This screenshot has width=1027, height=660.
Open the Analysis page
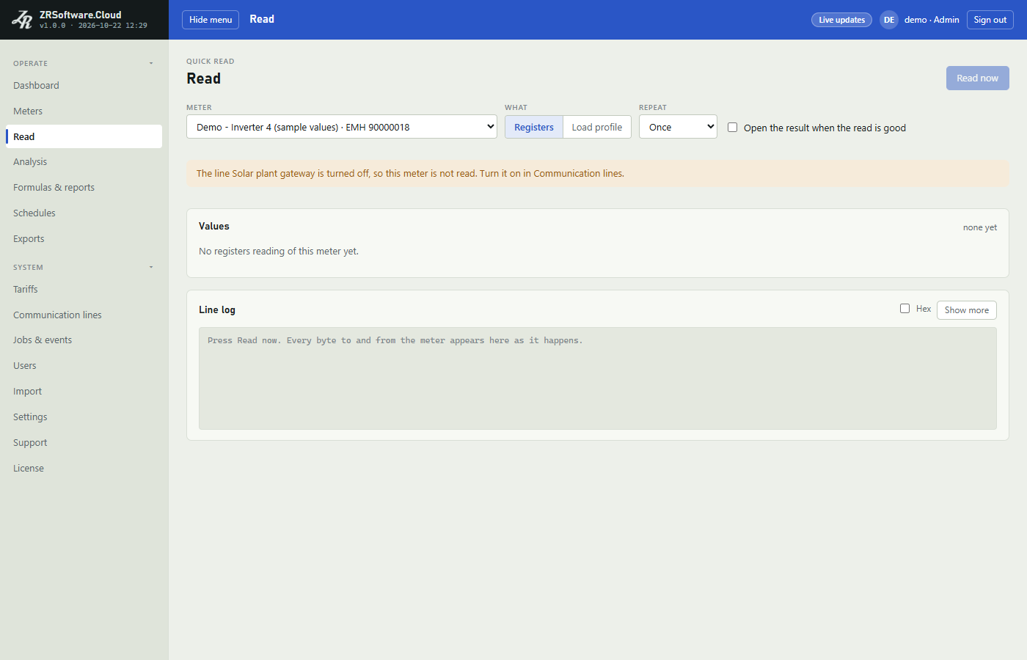pyautogui.click(x=84, y=162)
